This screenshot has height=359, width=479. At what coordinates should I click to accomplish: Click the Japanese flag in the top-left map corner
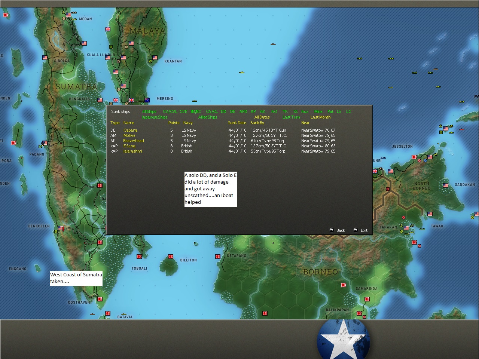(6, 15)
